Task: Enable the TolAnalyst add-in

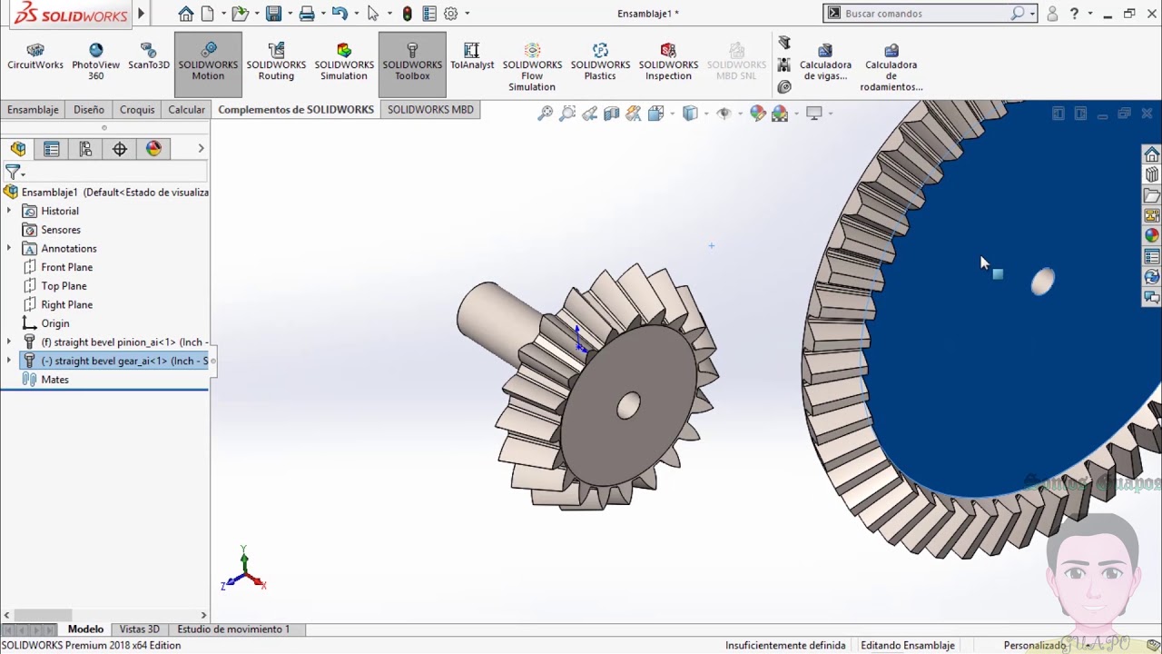Action: [x=472, y=58]
